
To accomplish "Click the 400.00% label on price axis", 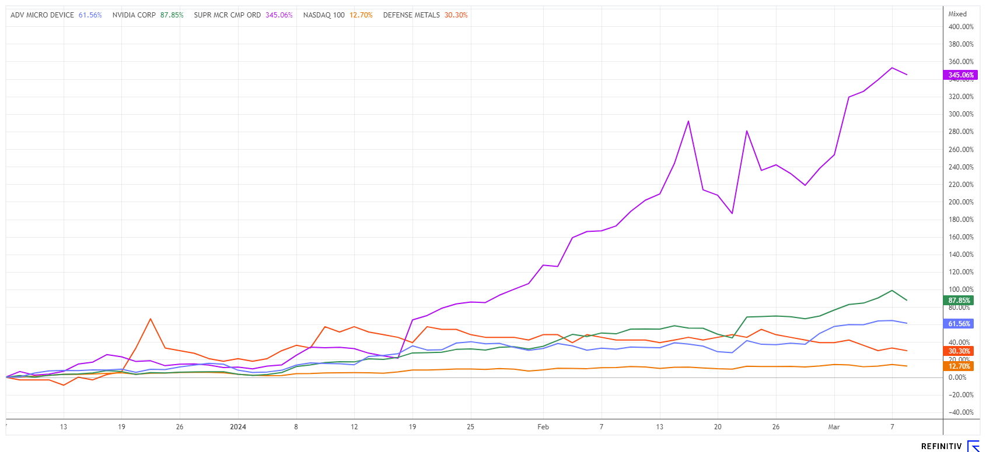I will (960, 27).
